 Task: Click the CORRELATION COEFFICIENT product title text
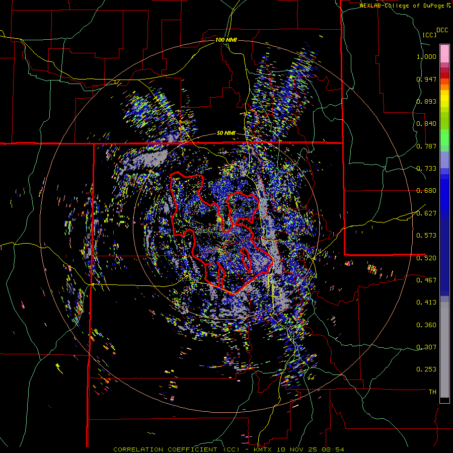(177, 449)
